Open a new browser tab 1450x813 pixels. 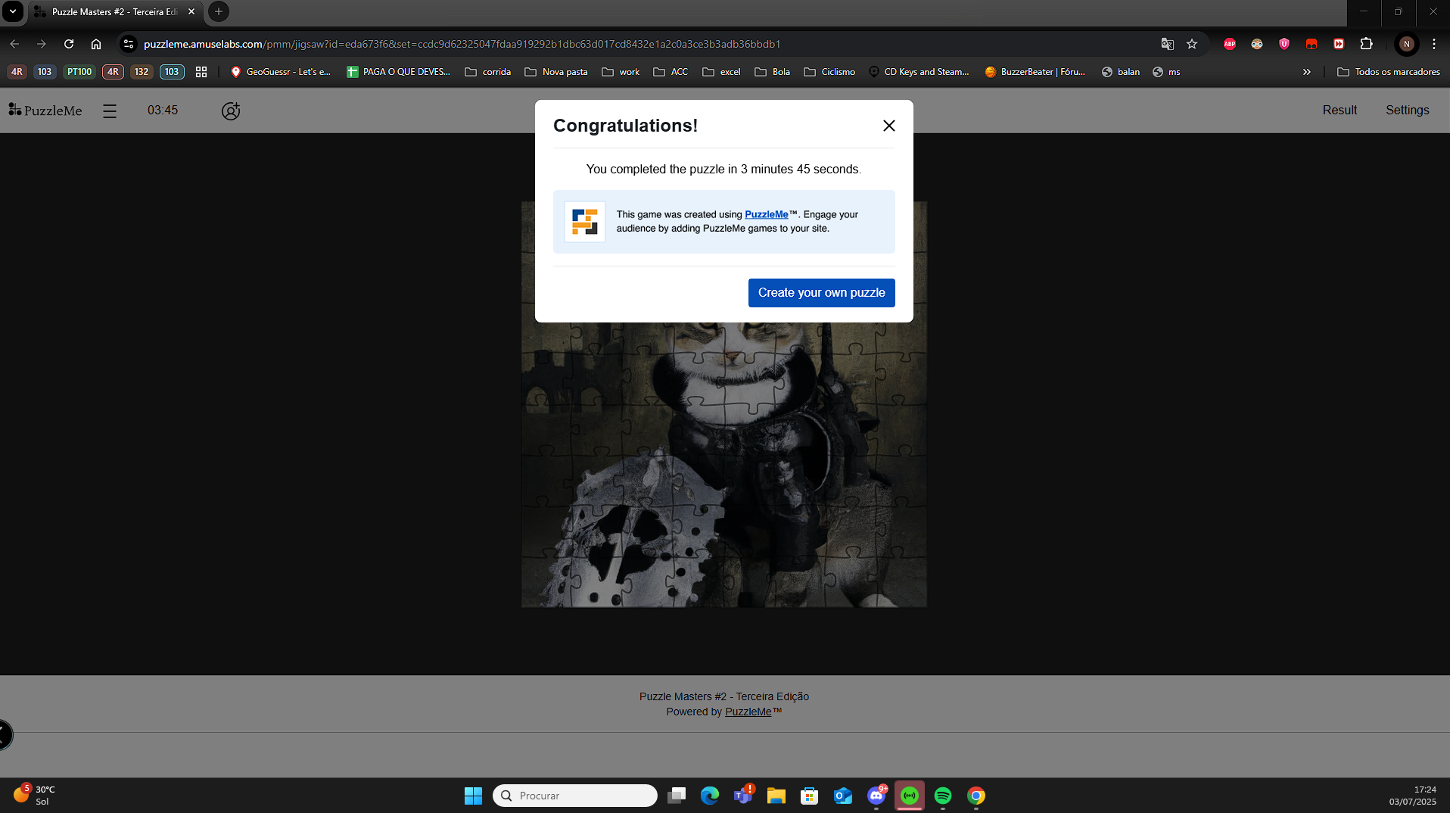click(219, 11)
